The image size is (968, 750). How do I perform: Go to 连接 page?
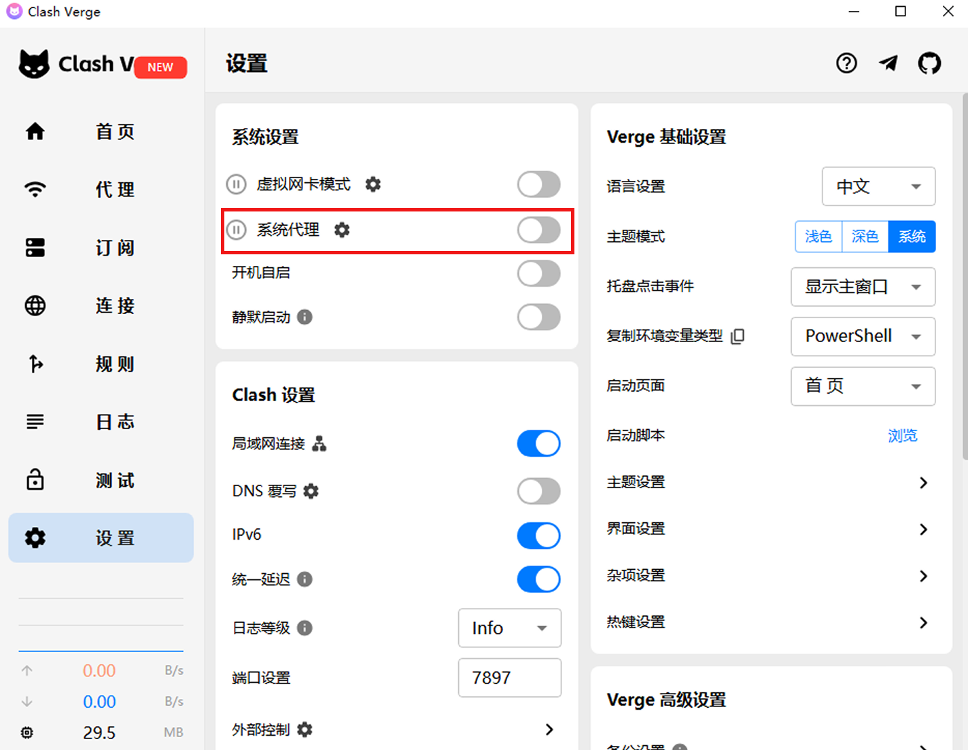coord(101,305)
